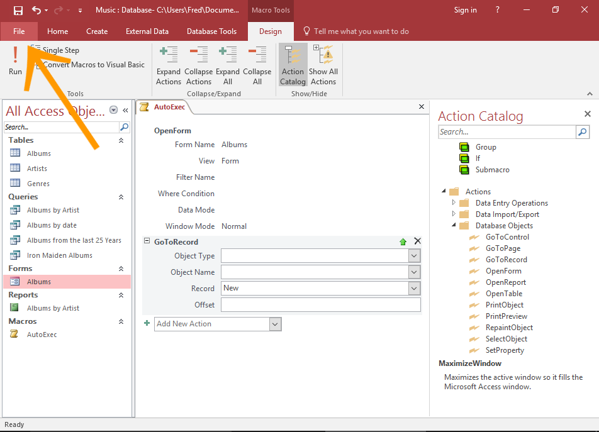Select the Albums table icon

[15, 153]
